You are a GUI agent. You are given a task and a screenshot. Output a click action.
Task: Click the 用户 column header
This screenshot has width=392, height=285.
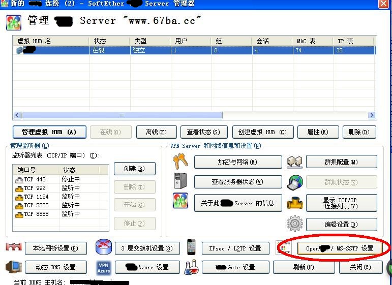tap(191, 41)
